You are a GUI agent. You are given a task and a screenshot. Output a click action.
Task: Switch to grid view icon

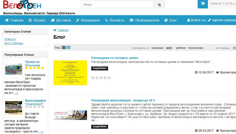point(68,48)
